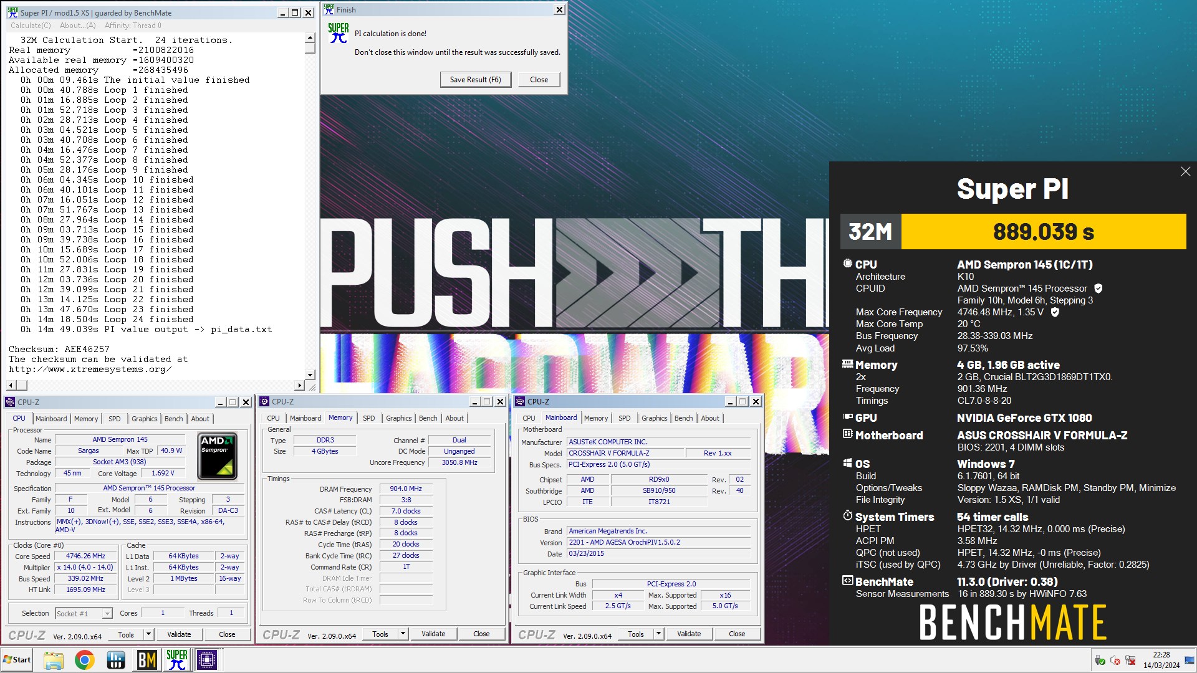Click the 889.039 s result score
The height and width of the screenshot is (673, 1197).
click(1044, 232)
